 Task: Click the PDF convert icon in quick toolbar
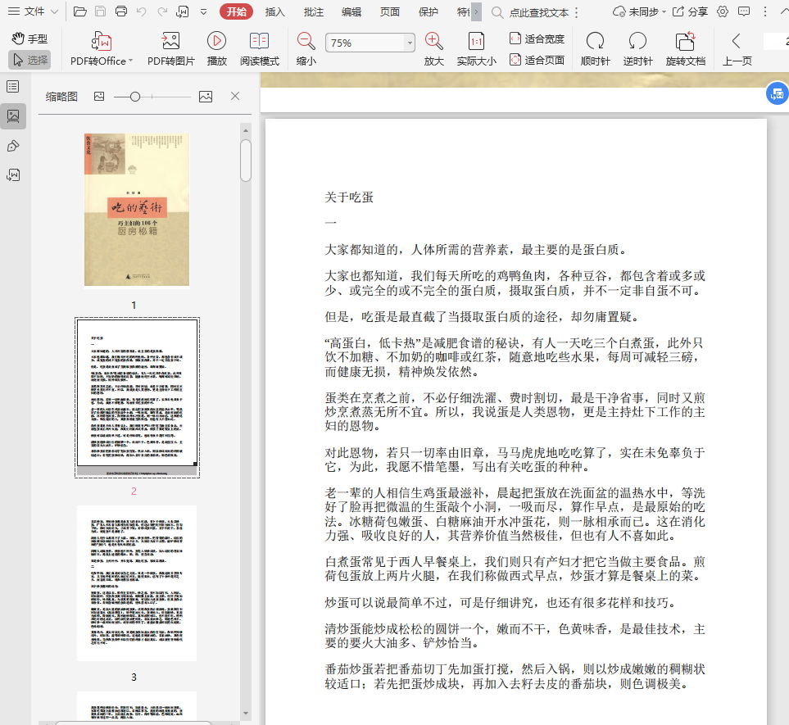[x=183, y=11]
